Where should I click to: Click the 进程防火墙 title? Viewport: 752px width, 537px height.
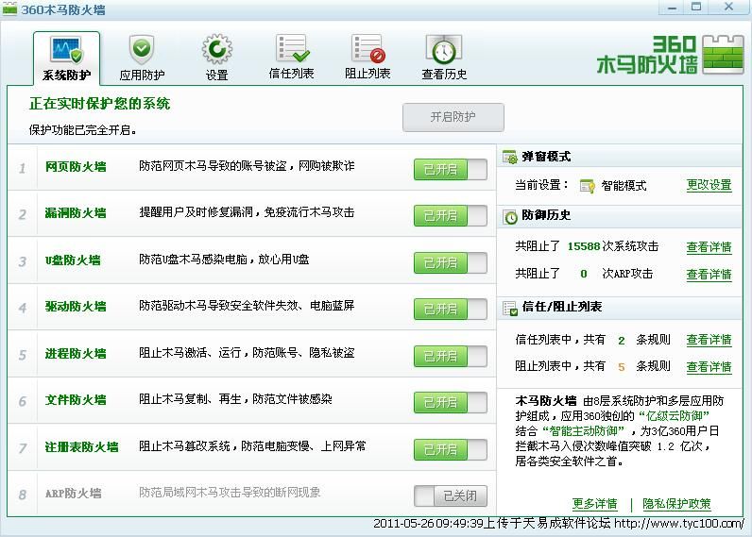[76, 354]
